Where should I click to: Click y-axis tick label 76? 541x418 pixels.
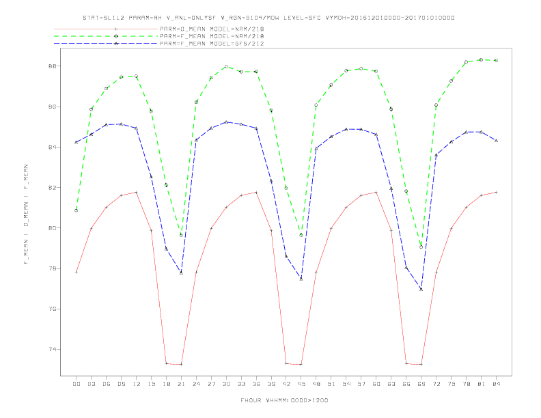pyautogui.click(x=52, y=309)
